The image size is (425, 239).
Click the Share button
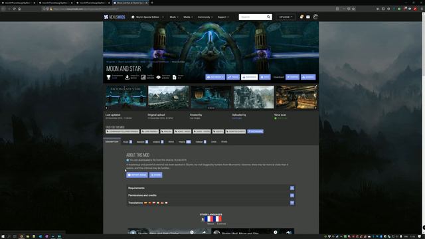click(155, 175)
